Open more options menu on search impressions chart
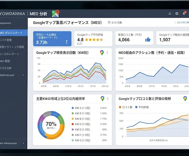Image resolution: width=189 pixels, height=156 pixels. tap(107, 53)
